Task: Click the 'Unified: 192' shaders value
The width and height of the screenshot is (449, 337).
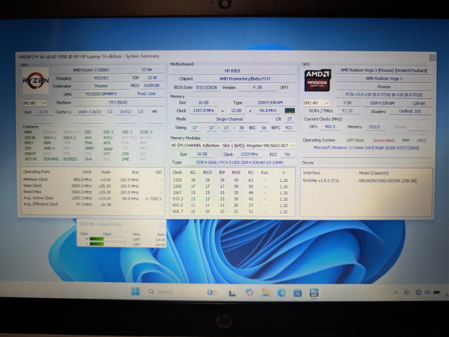Action: (410, 111)
